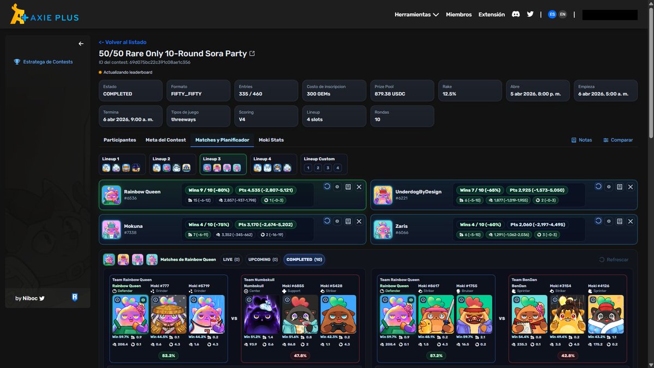Select Lineup Custom slot 4
The width and height of the screenshot is (654, 368).
click(x=338, y=168)
